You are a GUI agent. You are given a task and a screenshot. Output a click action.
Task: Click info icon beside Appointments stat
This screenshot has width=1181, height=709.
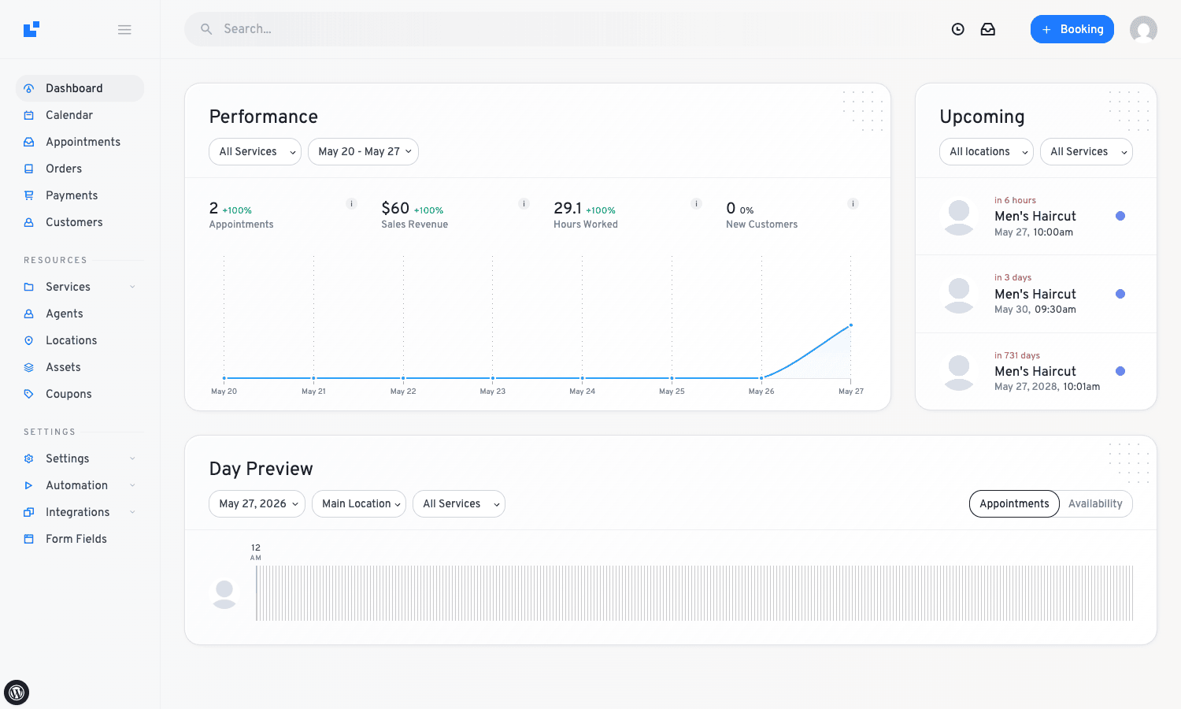352,203
